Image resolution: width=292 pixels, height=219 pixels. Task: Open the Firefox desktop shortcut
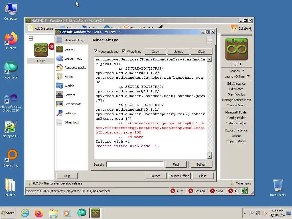pyautogui.click(x=11, y=41)
